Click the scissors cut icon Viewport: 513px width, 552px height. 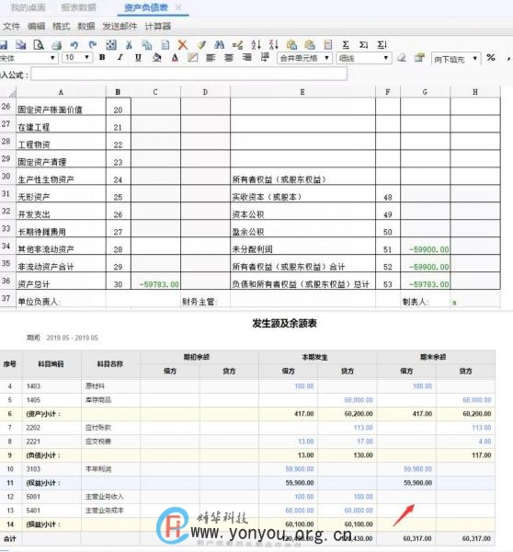(129, 45)
